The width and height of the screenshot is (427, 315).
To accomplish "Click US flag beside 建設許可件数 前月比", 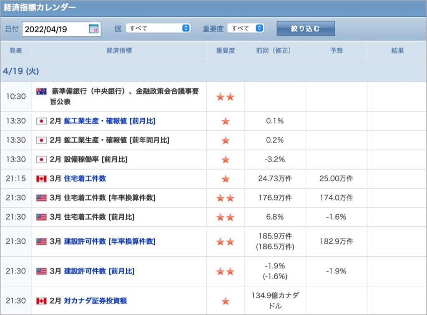I will click(x=41, y=271).
